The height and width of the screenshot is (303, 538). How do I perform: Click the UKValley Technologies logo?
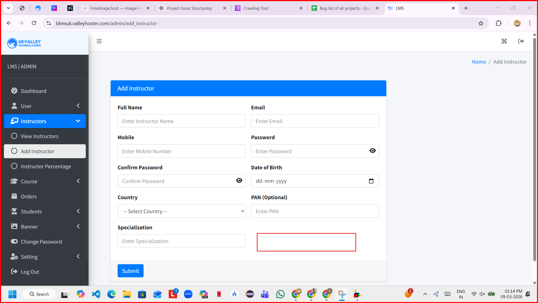(24, 43)
